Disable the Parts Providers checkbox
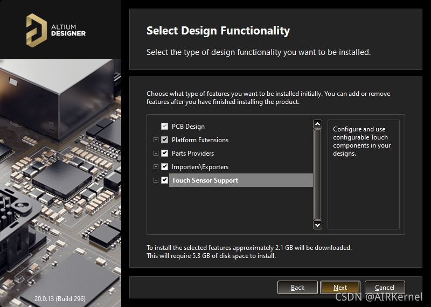The image size is (431, 307). click(x=165, y=153)
